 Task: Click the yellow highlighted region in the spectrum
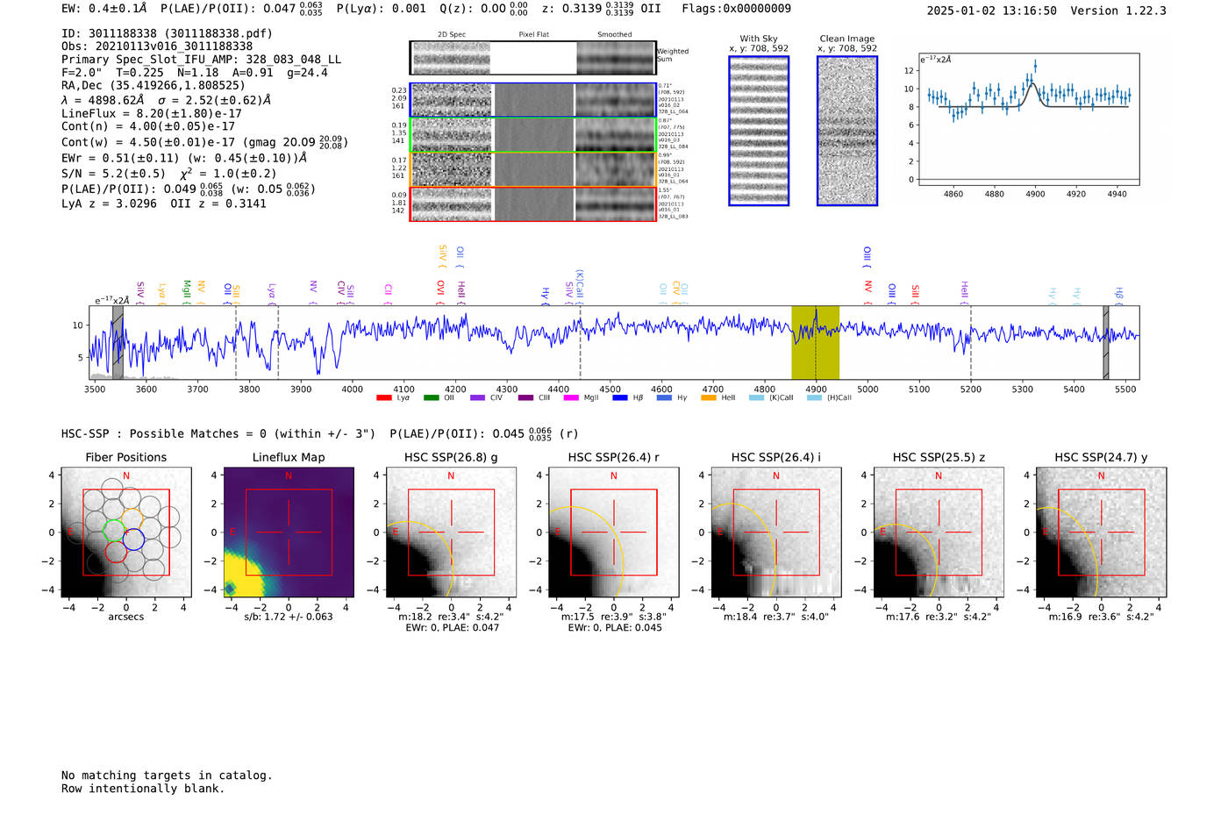(x=815, y=342)
